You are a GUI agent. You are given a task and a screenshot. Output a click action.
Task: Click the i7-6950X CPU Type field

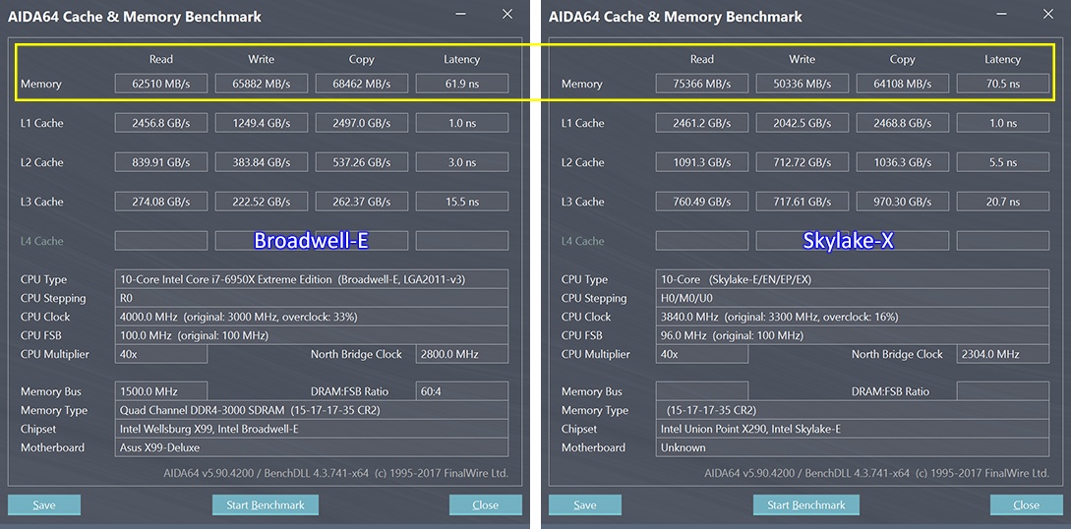(312, 279)
